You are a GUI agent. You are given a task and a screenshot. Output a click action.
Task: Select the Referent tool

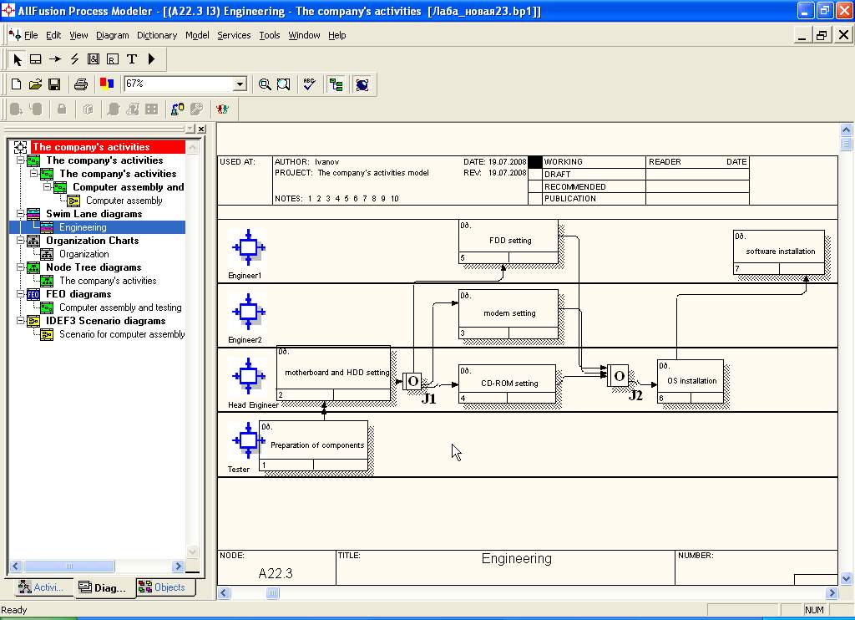[x=113, y=59]
